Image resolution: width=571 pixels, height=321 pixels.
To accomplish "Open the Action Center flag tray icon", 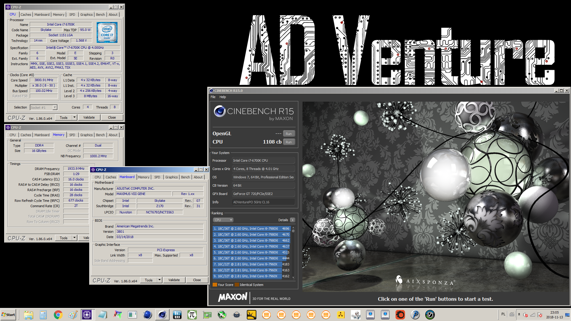I will click(540, 315).
